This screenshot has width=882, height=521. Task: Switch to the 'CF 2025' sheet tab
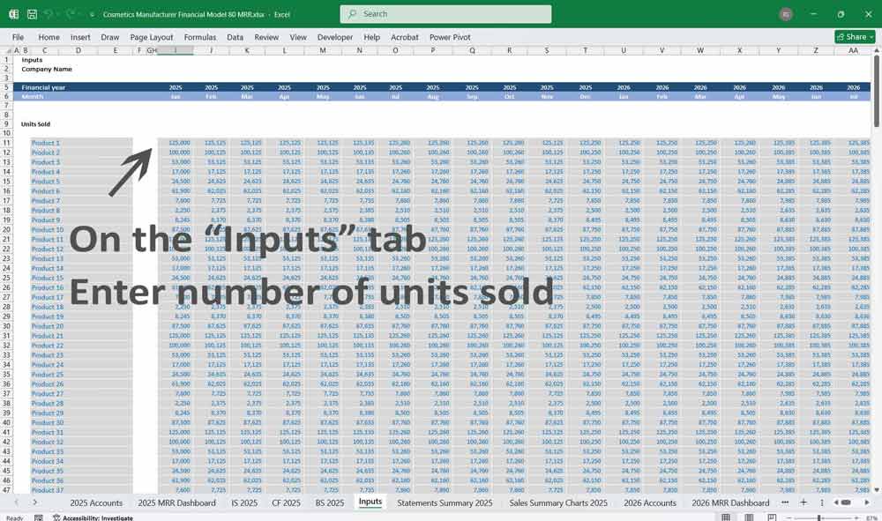[x=287, y=503]
